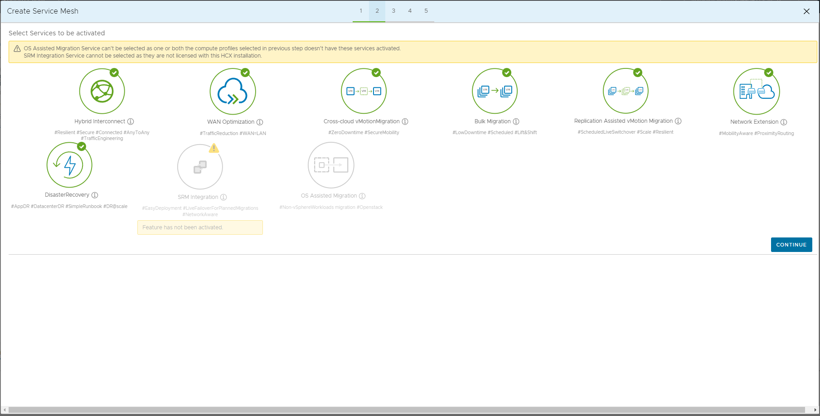This screenshot has height=416, width=820.
Task: Click the "SRM Integration" label
Action: [x=198, y=197]
